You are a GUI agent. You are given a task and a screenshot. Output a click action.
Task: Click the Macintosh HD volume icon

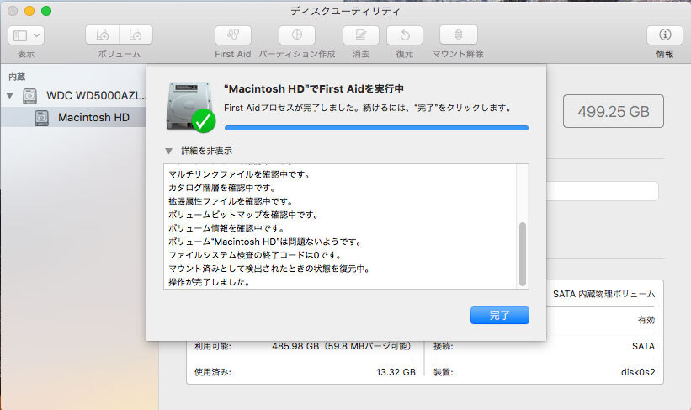(x=41, y=118)
